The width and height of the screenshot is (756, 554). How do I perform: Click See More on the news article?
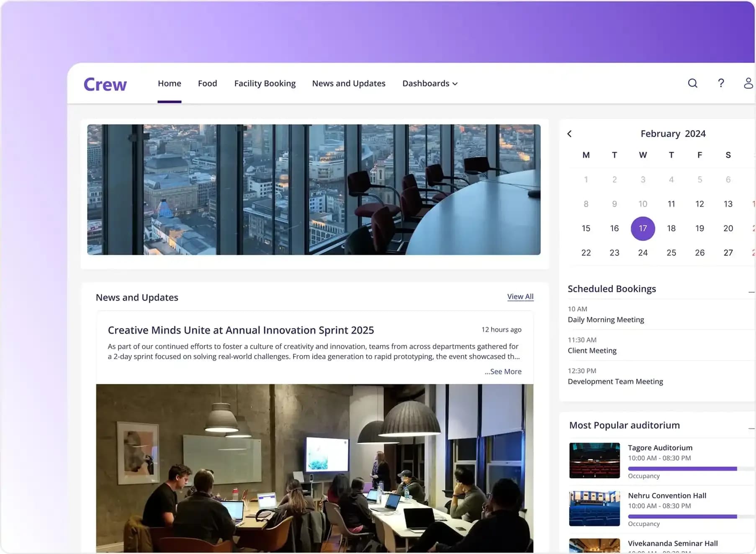point(503,371)
